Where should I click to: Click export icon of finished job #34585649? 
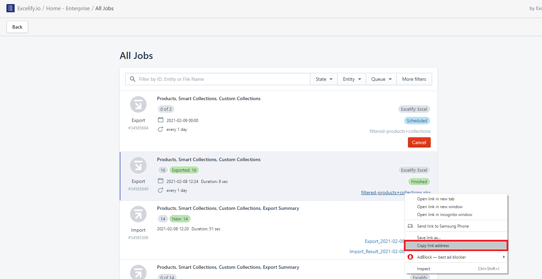(x=138, y=166)
